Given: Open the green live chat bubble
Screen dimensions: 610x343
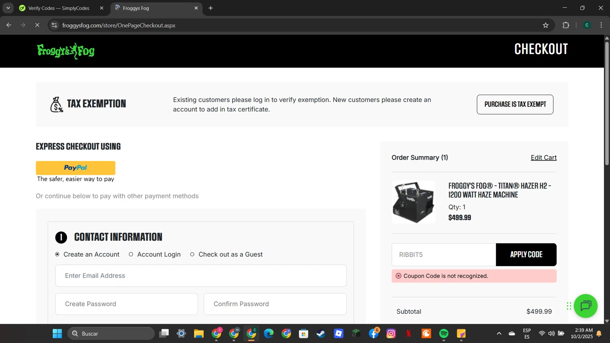Looking at the screenshot, I should tap(585, 306).
